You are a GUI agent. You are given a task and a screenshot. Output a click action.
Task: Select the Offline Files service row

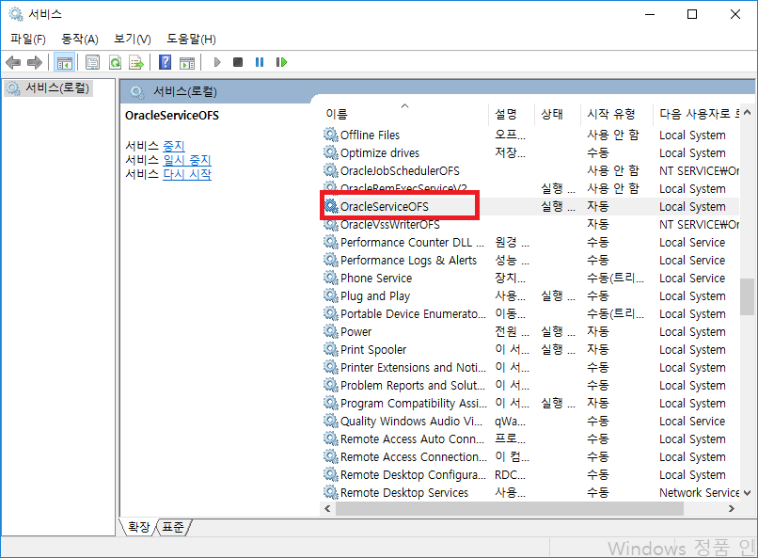(x=530, y=135)
